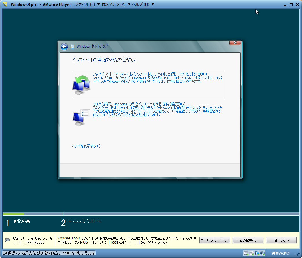Click the vmware logo in status bar
The image size is (302, 258).
click(280, 253)
